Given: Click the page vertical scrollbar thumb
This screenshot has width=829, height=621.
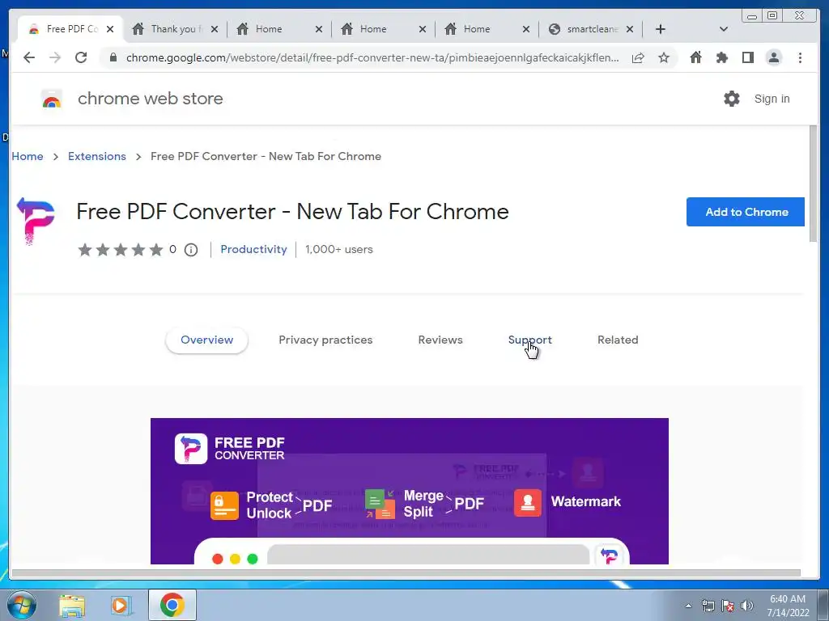Looking at the screenshot, I should (x=813, y=184).
